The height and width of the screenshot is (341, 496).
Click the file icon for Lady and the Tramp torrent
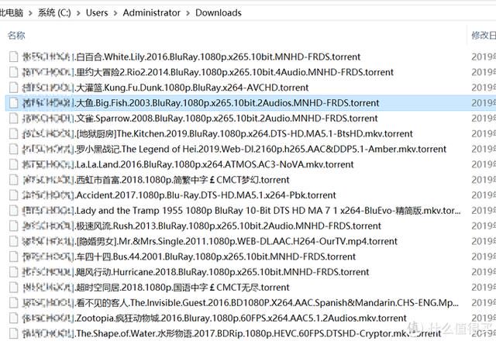pos(13,211)
